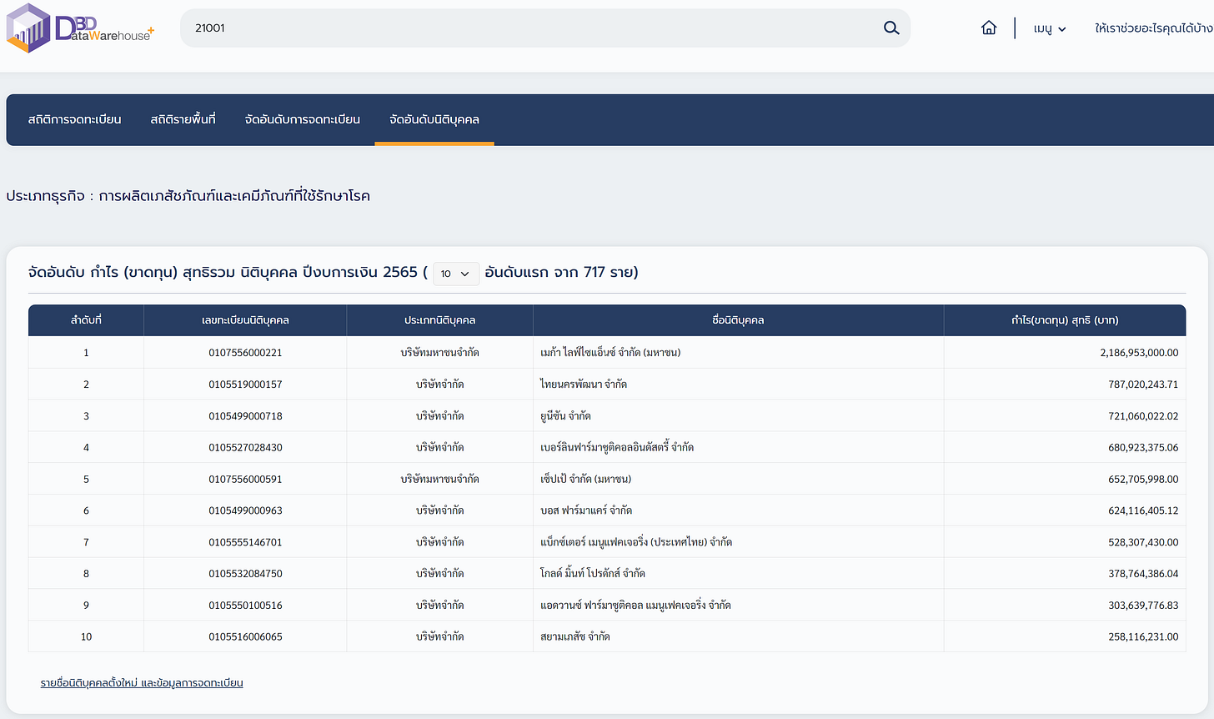Go to home via house icon
The width and height of the screenshot is (1214, 719).
[989, 28]
